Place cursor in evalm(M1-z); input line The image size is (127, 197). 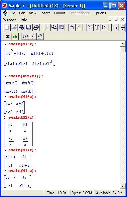click(x=22, y=171)
